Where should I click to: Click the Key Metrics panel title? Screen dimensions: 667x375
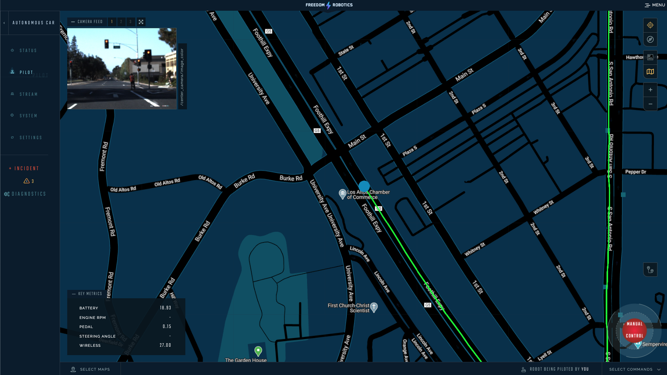(x=90, y=294)
